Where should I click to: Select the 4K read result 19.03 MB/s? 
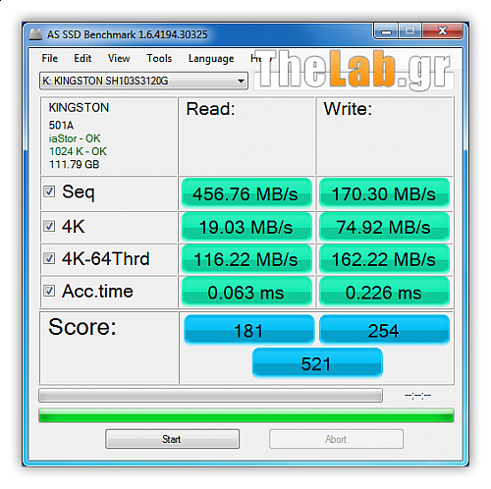(x=246, y=227)
